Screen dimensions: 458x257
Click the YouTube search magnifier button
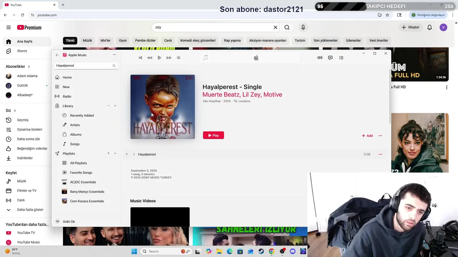tap(287, 27)
